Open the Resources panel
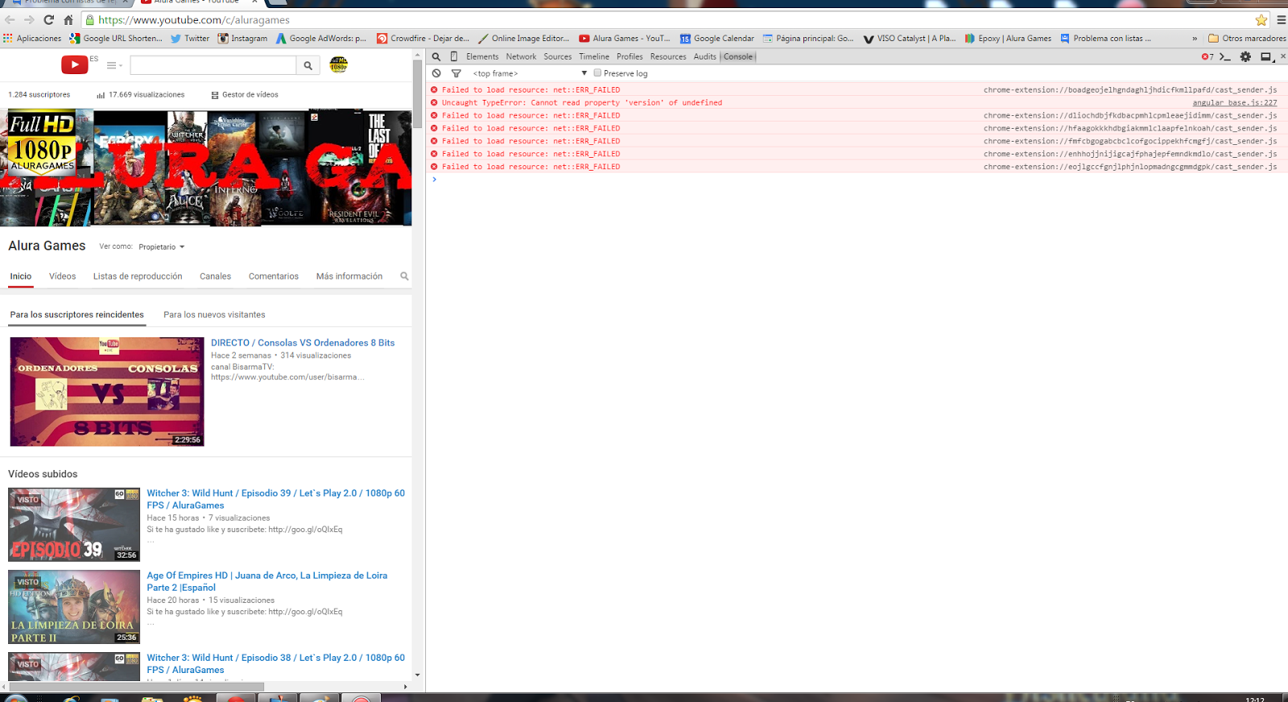The image size is (1288, 702). pyautogui.click(x=668, y=56)
